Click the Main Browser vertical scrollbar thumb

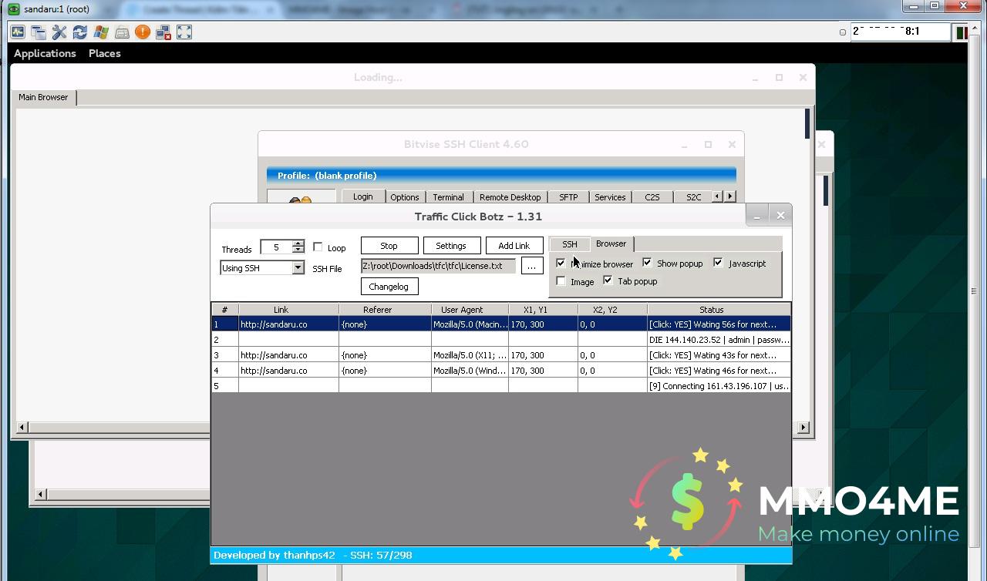807,123
